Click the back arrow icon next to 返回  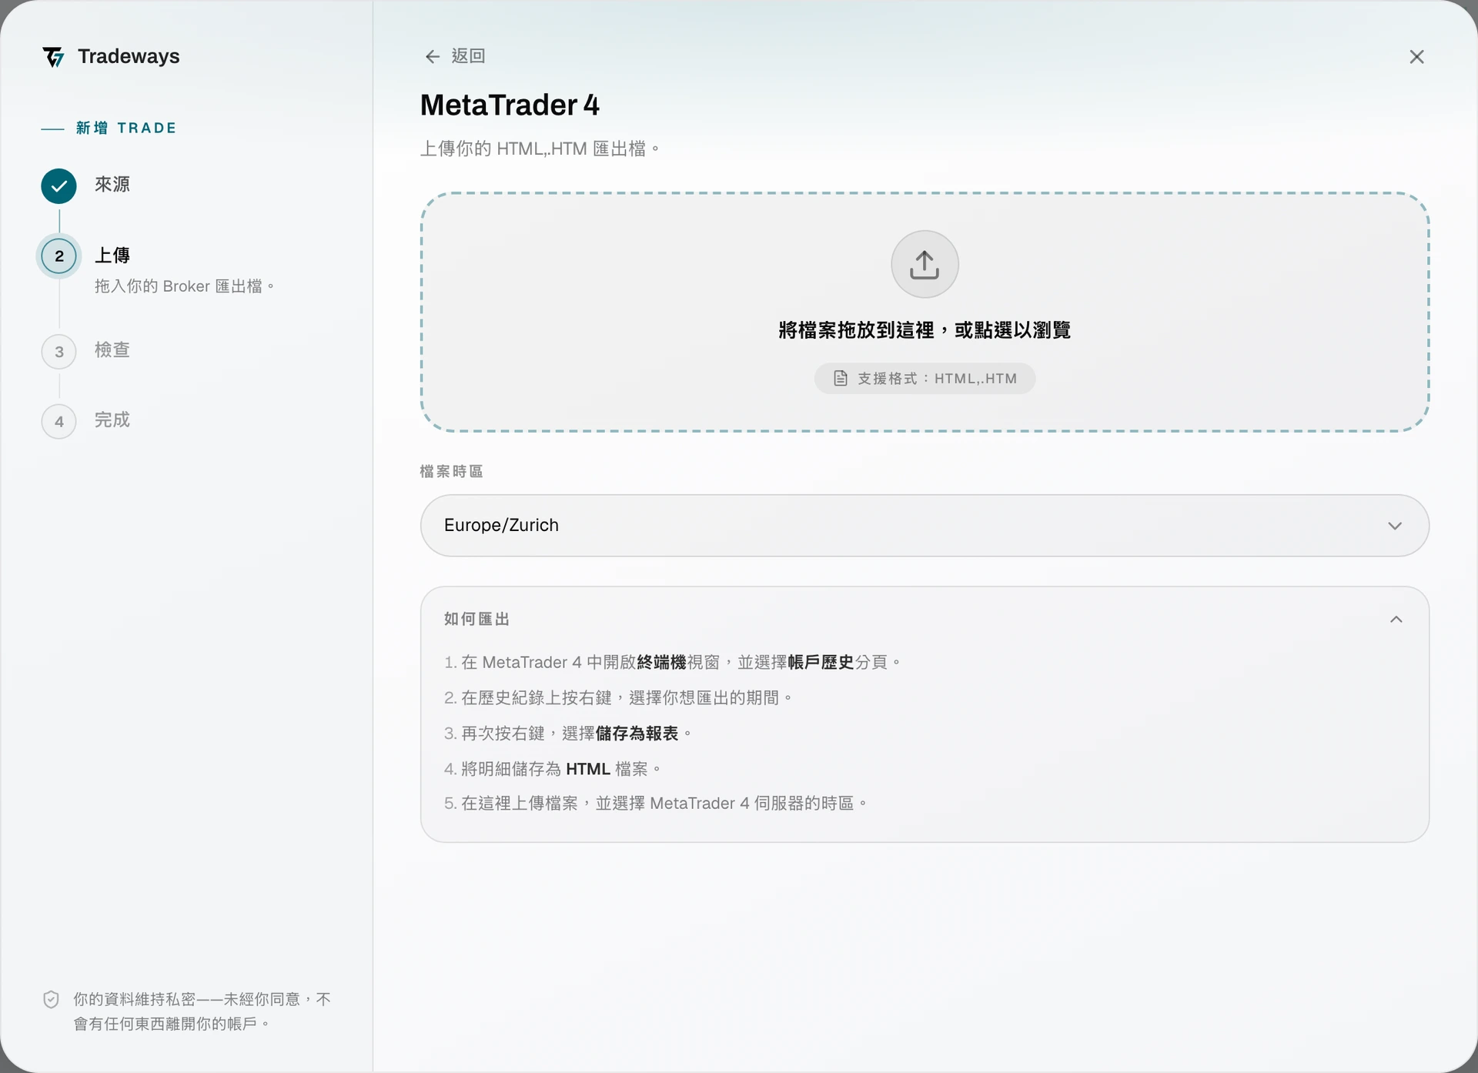coord(433,56)
